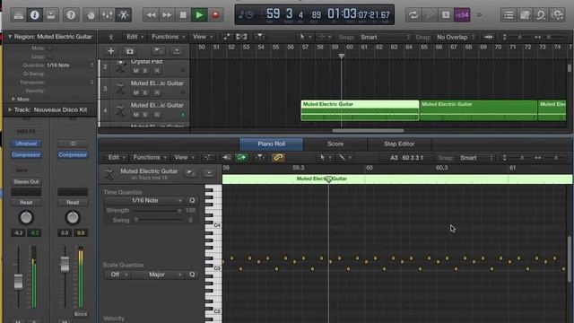Toggle the yellow Link button in Piano Roll
574x323 pixels.
pyautogui.click(x=278, y=158)
